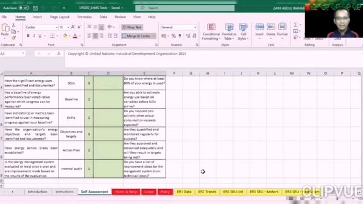
Task: Click Increase Font Size icon
Action: (73, 27)
